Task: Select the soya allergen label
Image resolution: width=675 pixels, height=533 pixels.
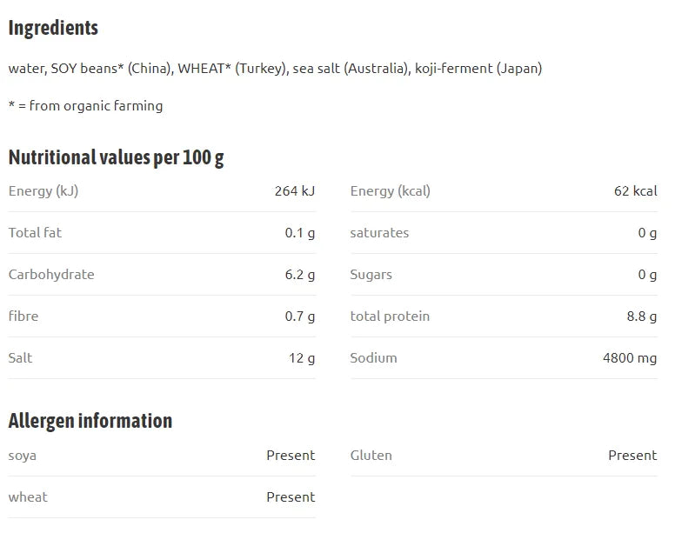Action: point(23,456)
